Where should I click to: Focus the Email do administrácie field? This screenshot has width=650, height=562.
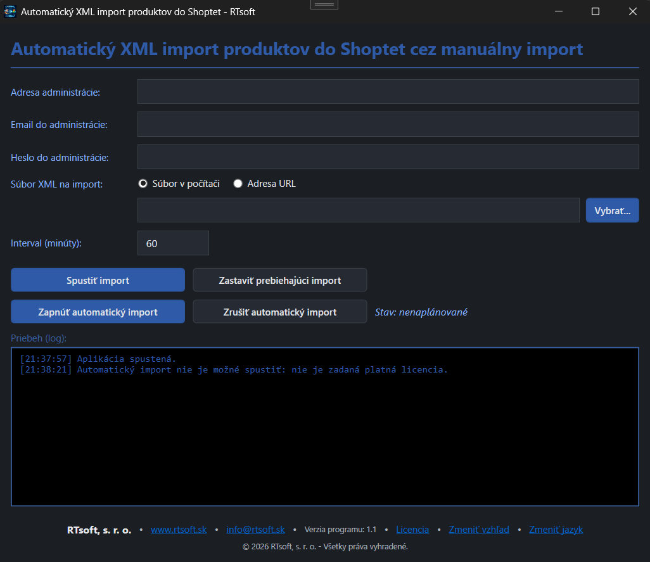pos(388,124)
